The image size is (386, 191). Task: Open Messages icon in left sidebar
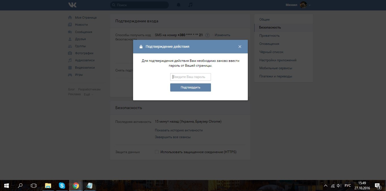70,32
